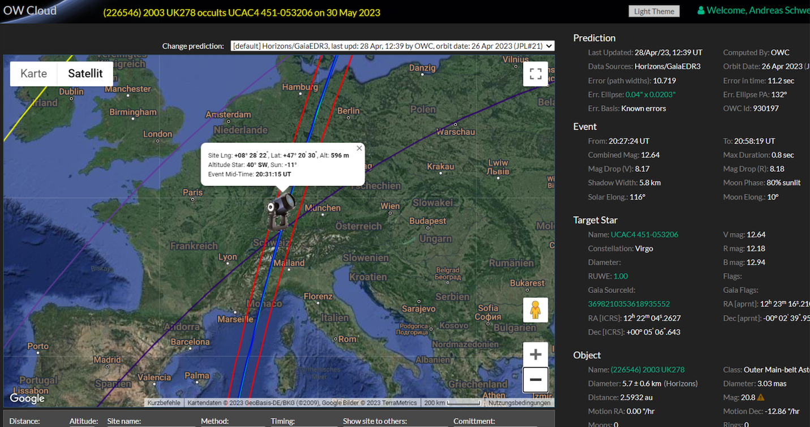Click the error ellipse value link

pyautogui.click(x=650, y=94)
